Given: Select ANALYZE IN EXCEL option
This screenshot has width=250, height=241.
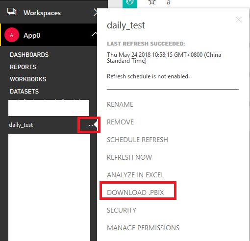Looking at the screenshot, I should point(135,175).
